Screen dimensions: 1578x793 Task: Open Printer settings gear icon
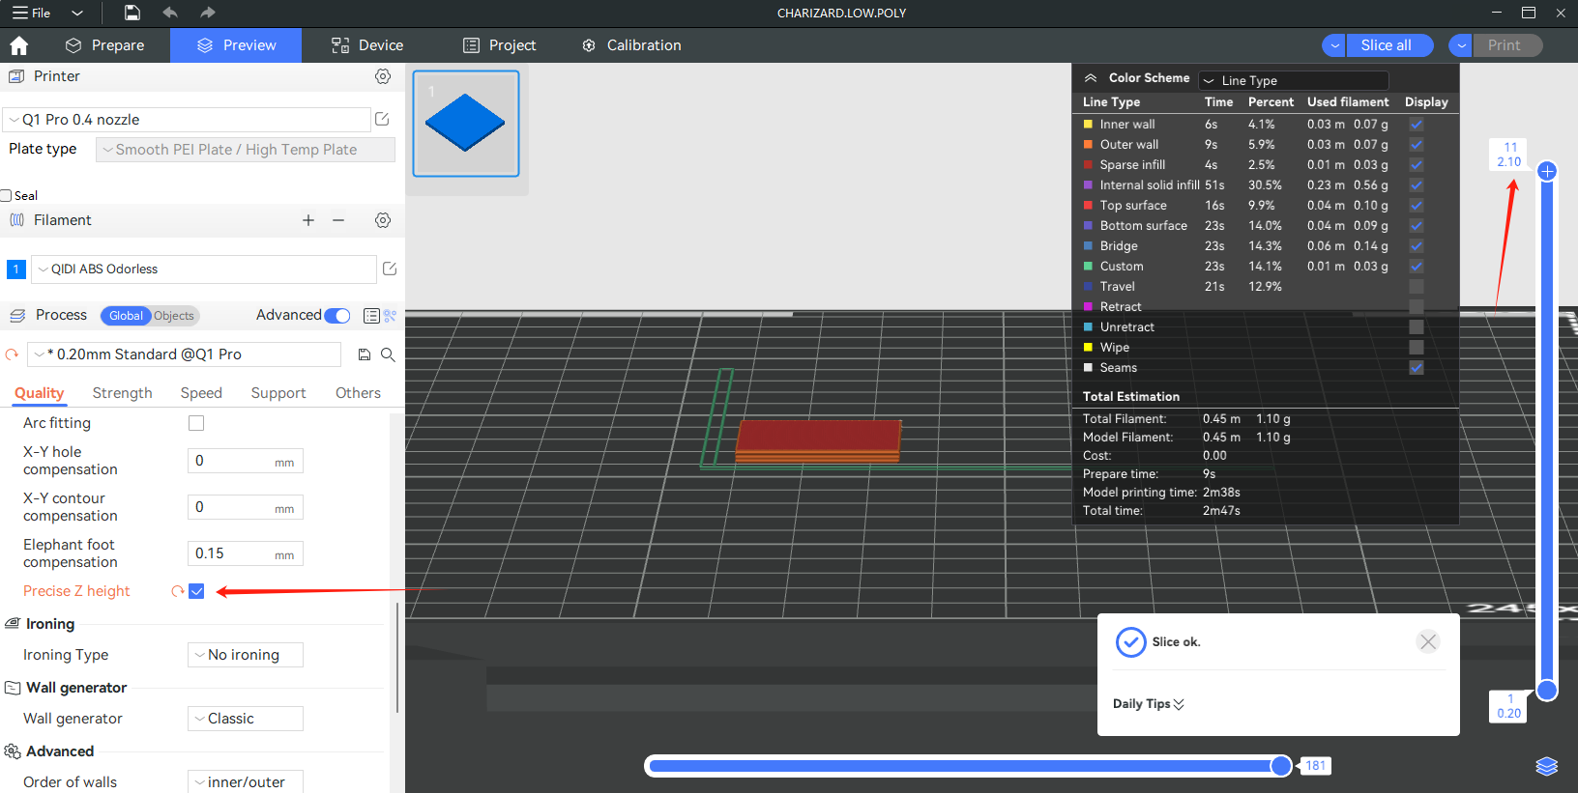coord(383,76)
